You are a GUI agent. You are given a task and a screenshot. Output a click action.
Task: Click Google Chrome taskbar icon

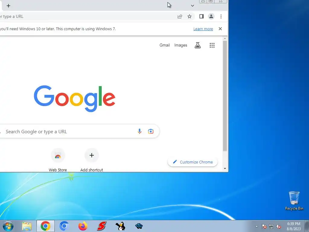pyautogui.click(x=45, y=226)
